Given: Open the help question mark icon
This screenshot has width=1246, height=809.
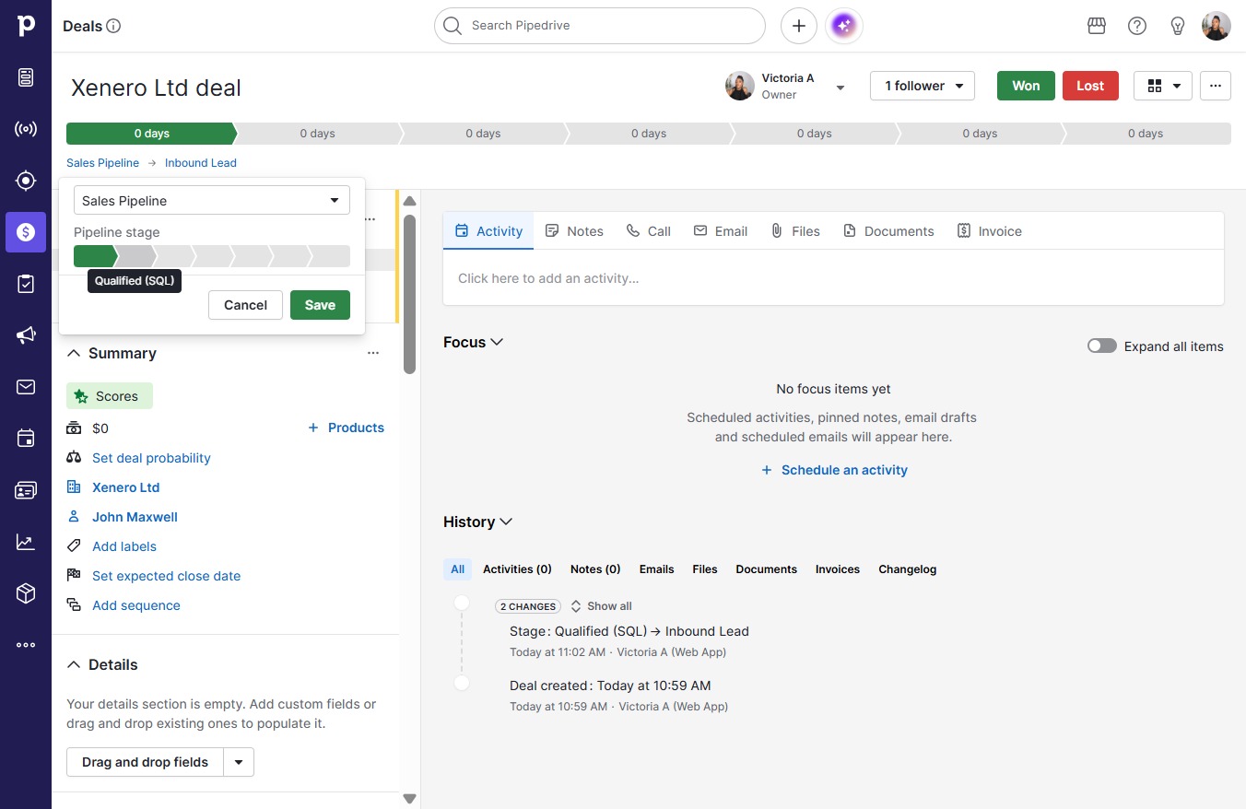Looking at the screenshot, I should click(x=1137, y=26).
